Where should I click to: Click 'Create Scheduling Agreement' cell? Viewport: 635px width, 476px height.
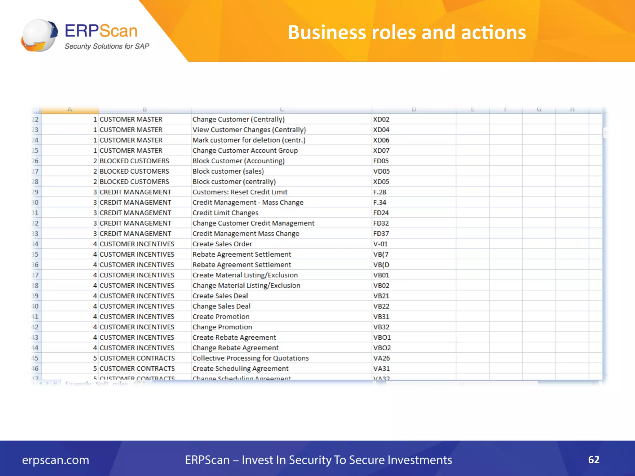(282, 368)
